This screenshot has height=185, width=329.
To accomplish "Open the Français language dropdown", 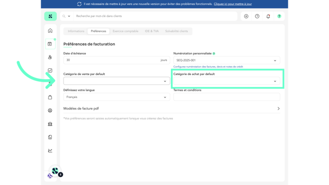I will coord(117,97).
